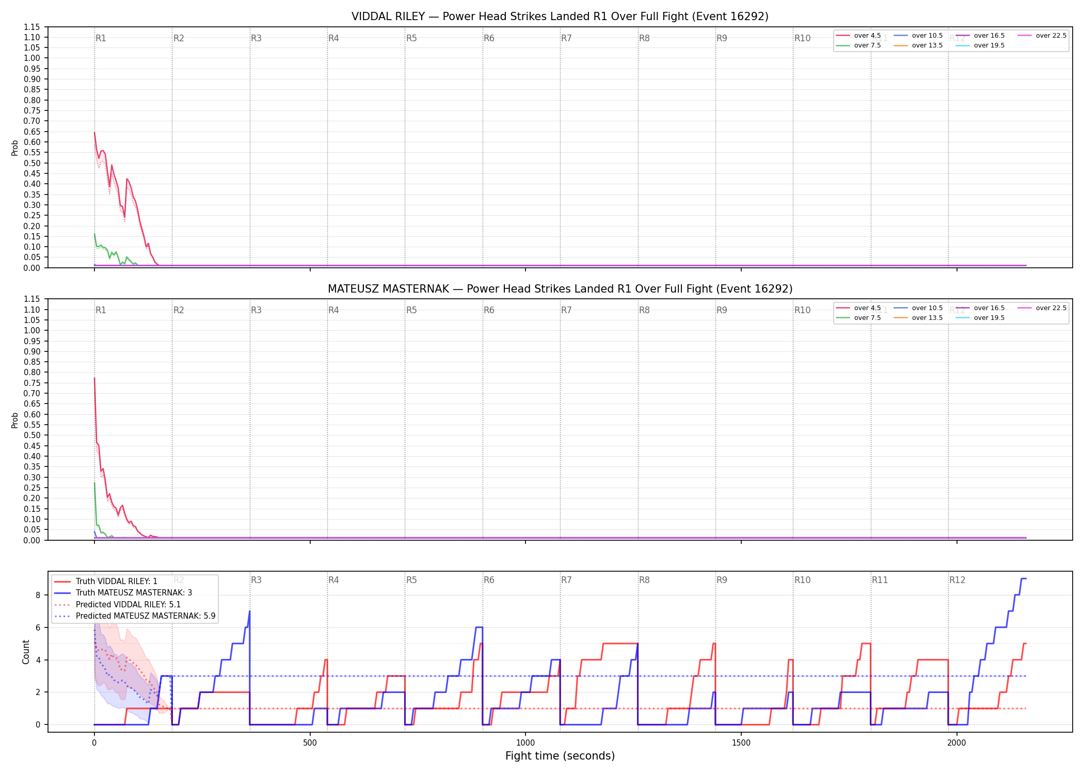Click the MATEUSZ MASTERNAK chart title
Viewport: 1084px width, 774px height.
tap(560, 289)
